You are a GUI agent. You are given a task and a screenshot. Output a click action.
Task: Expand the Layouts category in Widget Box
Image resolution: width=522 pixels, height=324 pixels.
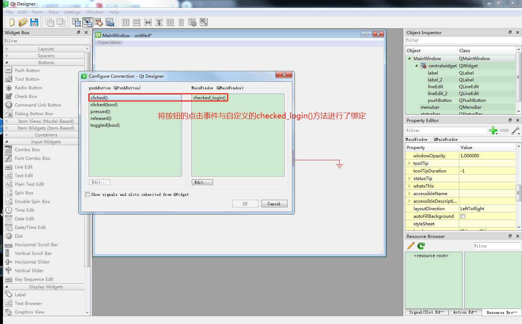point(7,49)
